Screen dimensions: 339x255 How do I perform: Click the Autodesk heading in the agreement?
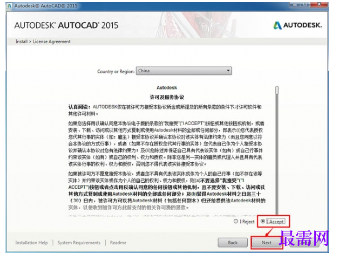pyautogui.click(x=167, y=87)
